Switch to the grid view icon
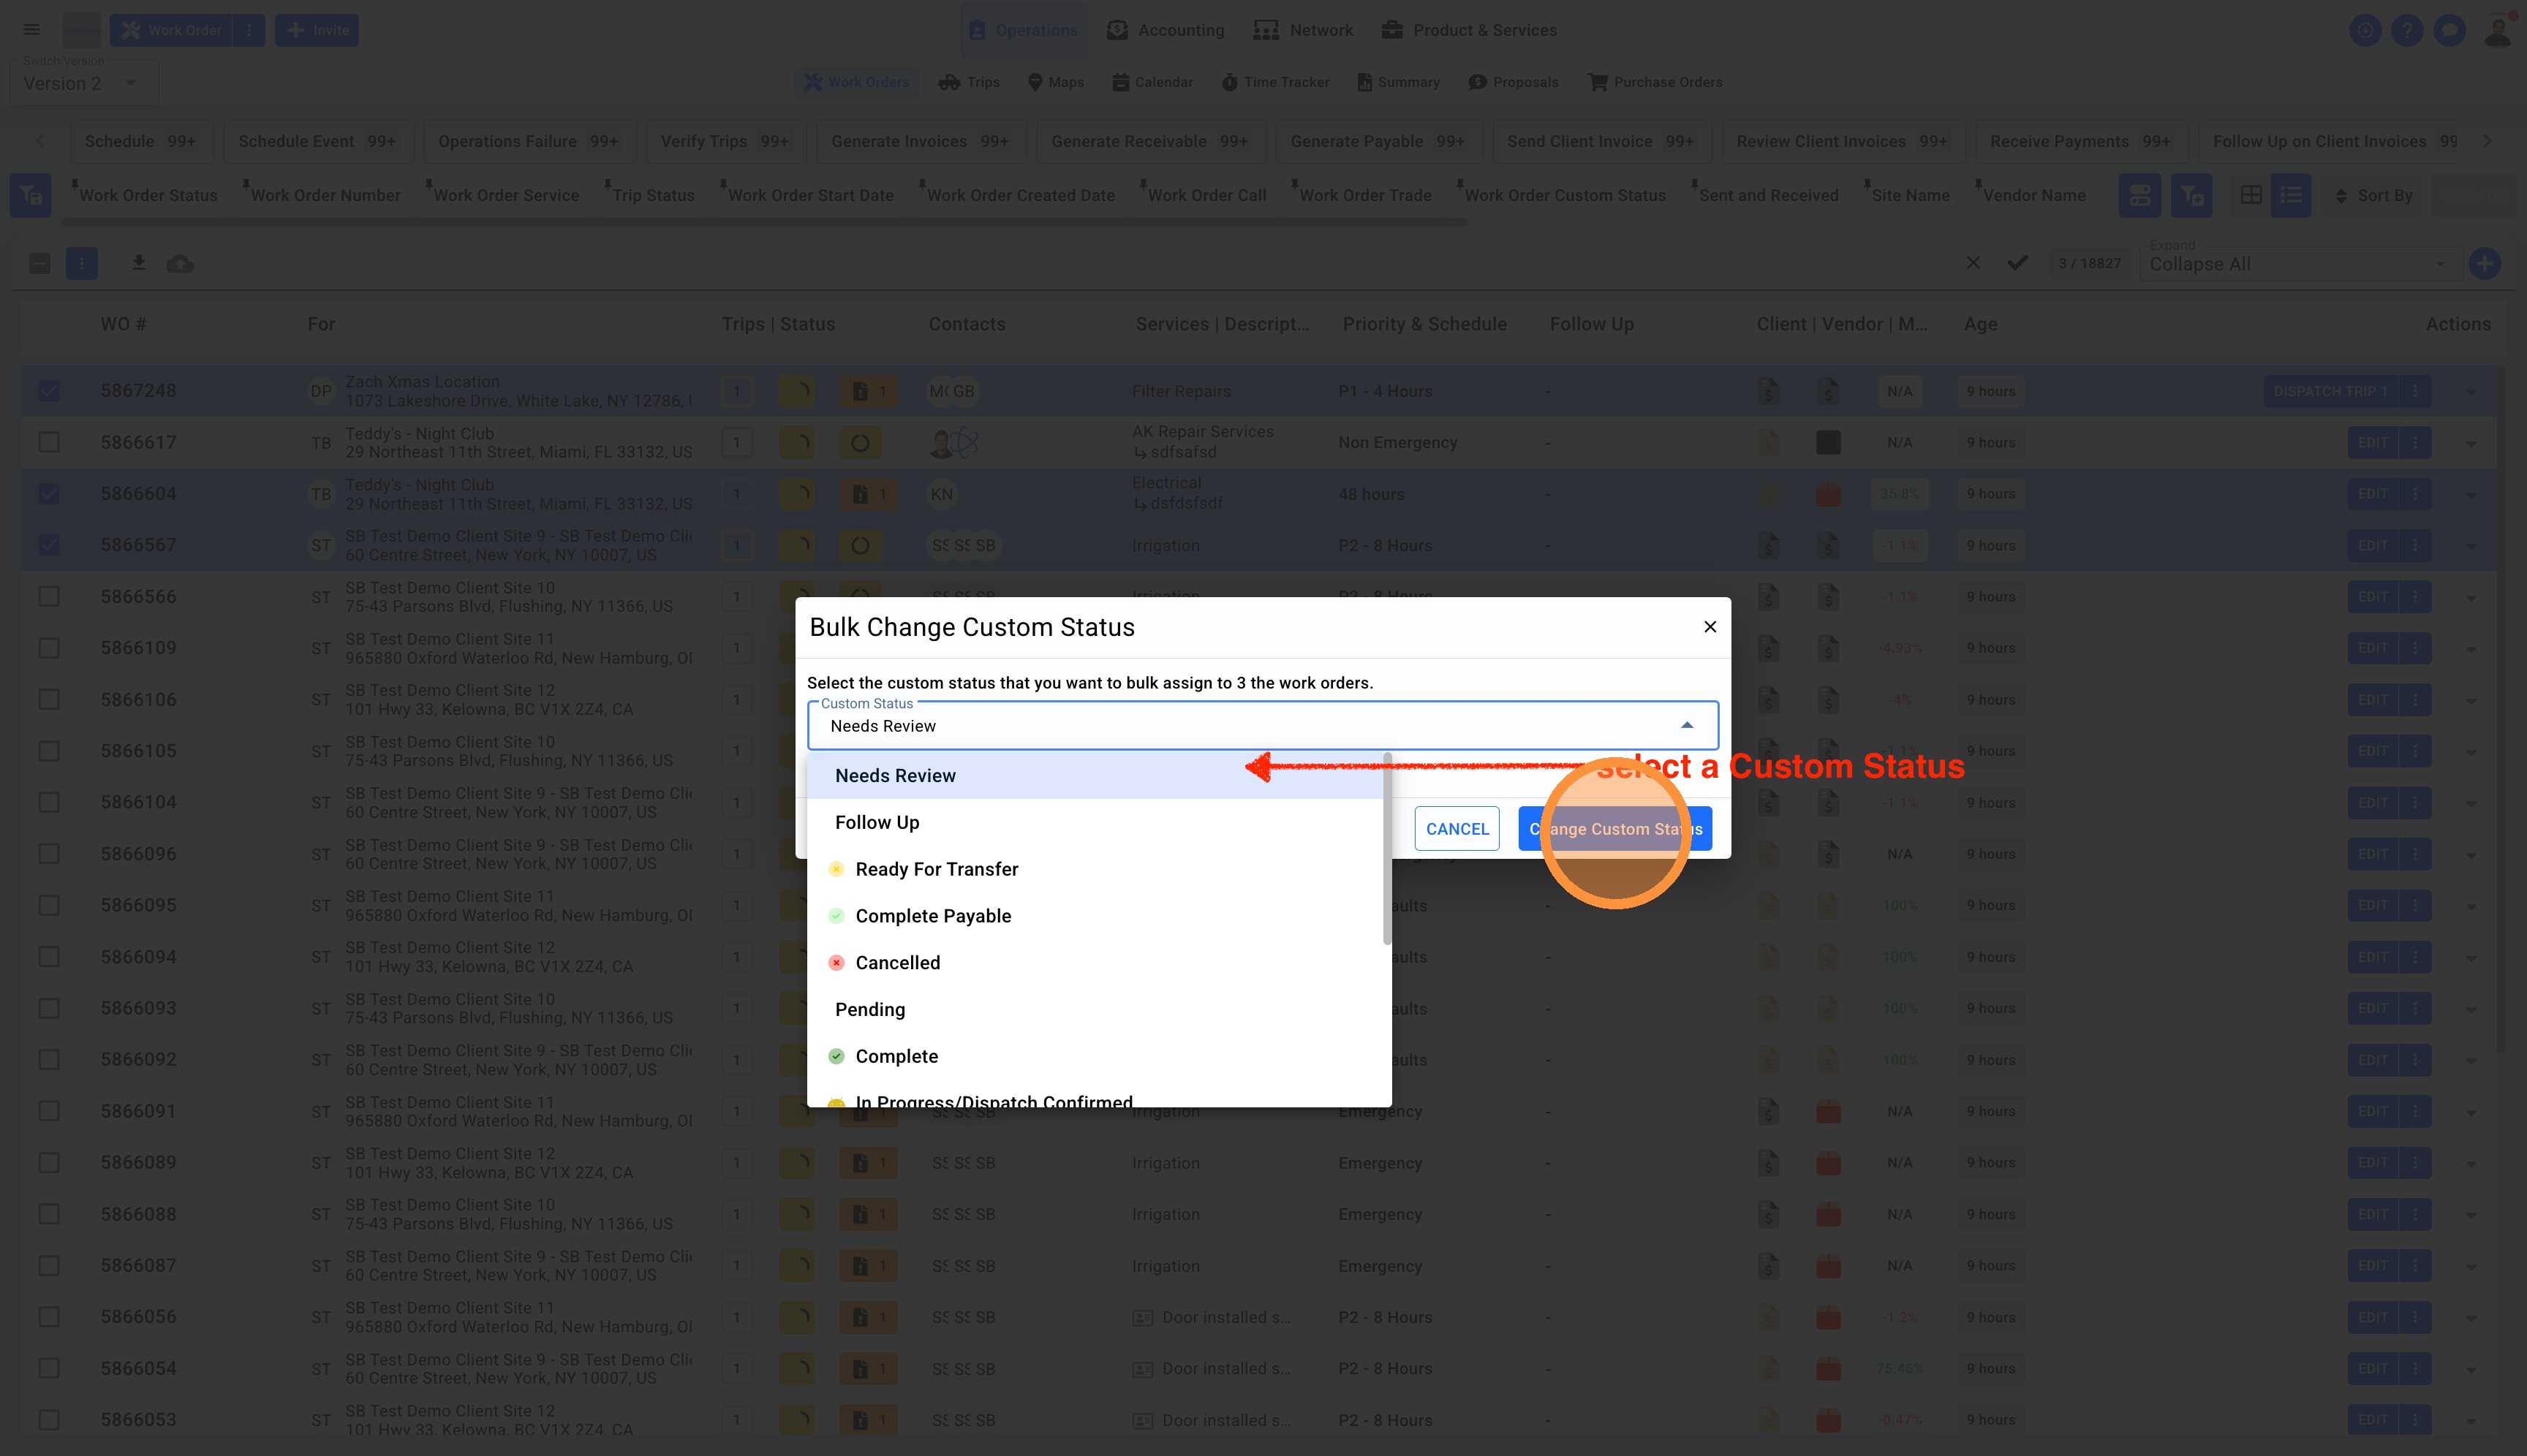The image size is (2527, 1456). tap(2251, 195)
